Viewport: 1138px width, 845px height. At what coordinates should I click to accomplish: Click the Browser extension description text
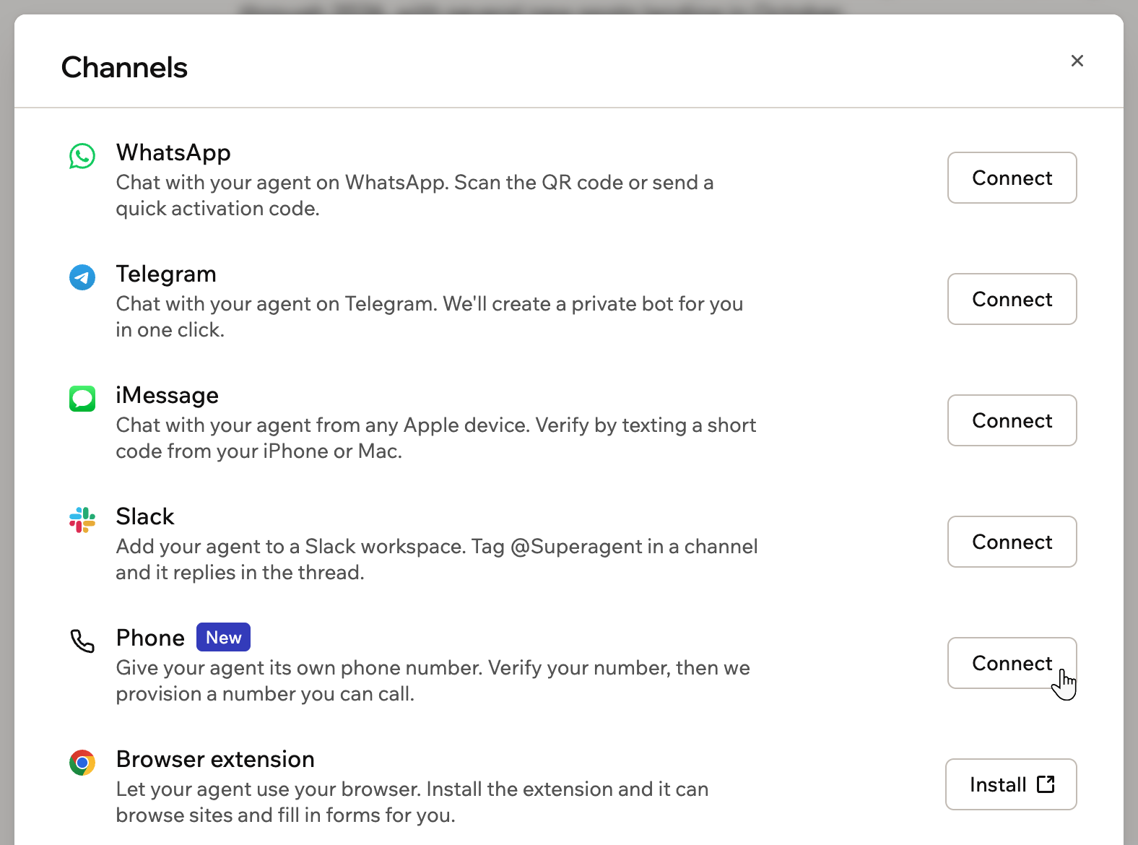click(412, 802)
